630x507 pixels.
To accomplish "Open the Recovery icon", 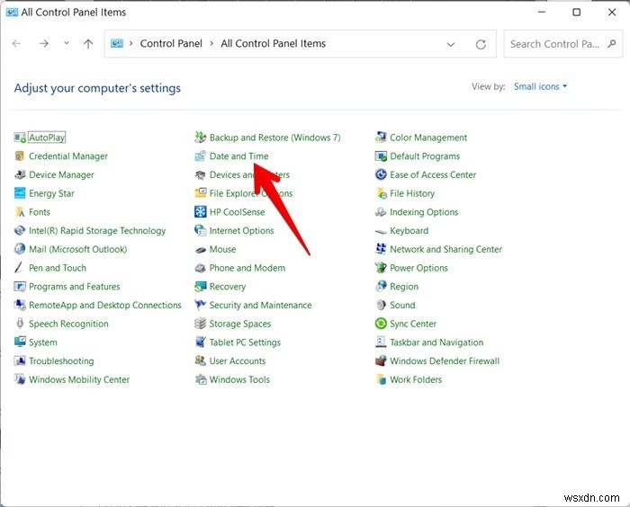I will [200, 287].
